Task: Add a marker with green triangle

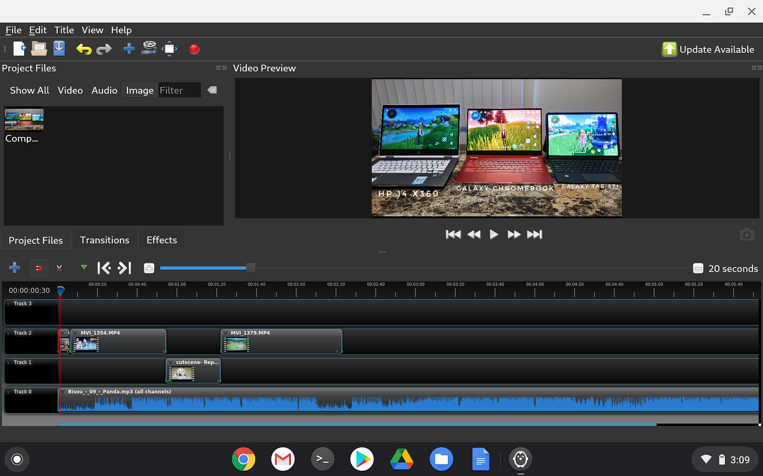Action: (x=84, y=267)
